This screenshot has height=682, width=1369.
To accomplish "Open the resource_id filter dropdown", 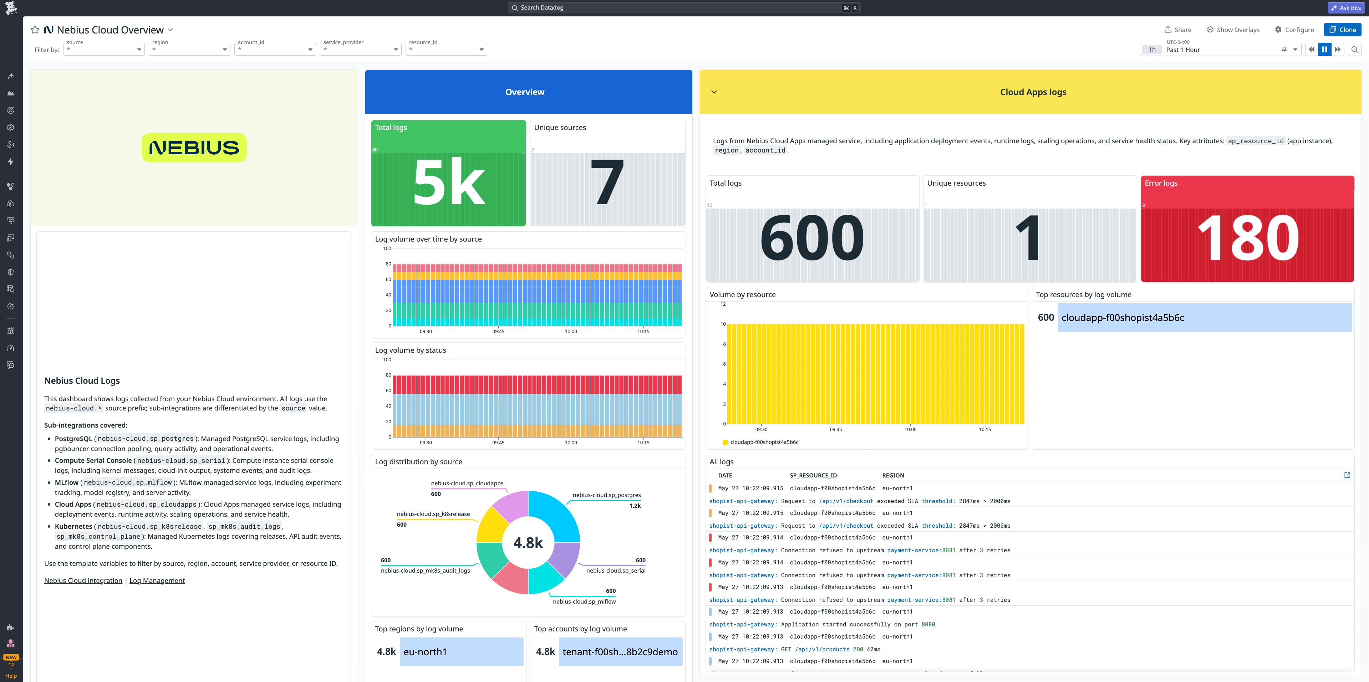I will [x=446, y=50].
